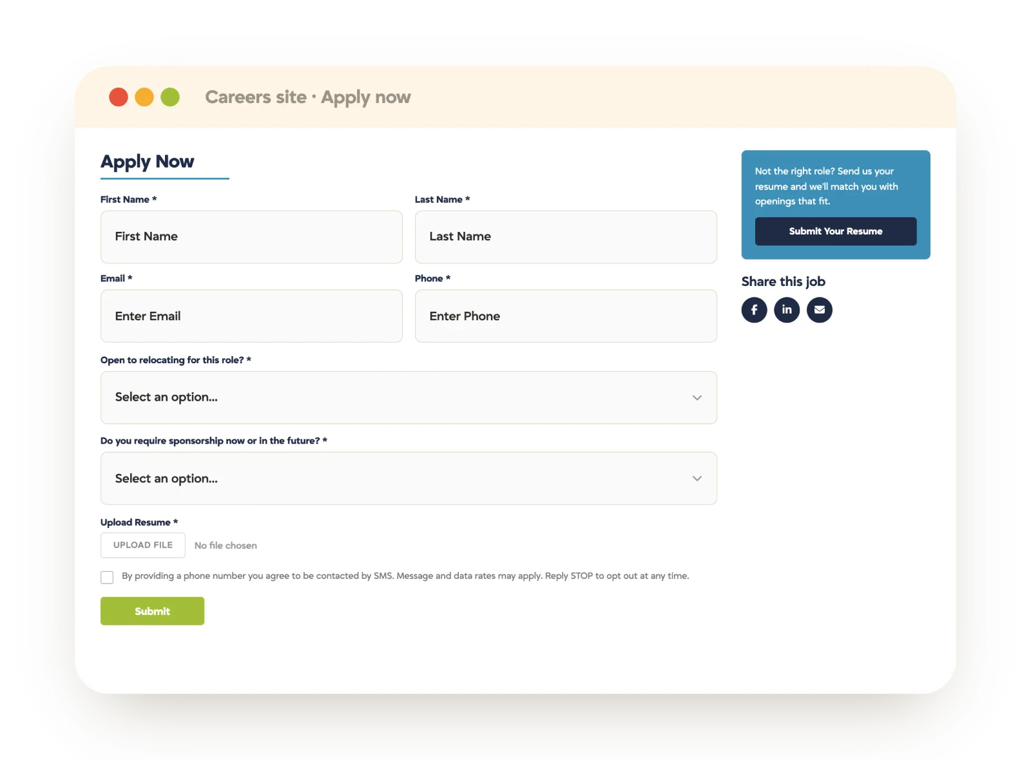Click the green window maximize dot
Viewport: 1031px width, 760px height.
170,97
